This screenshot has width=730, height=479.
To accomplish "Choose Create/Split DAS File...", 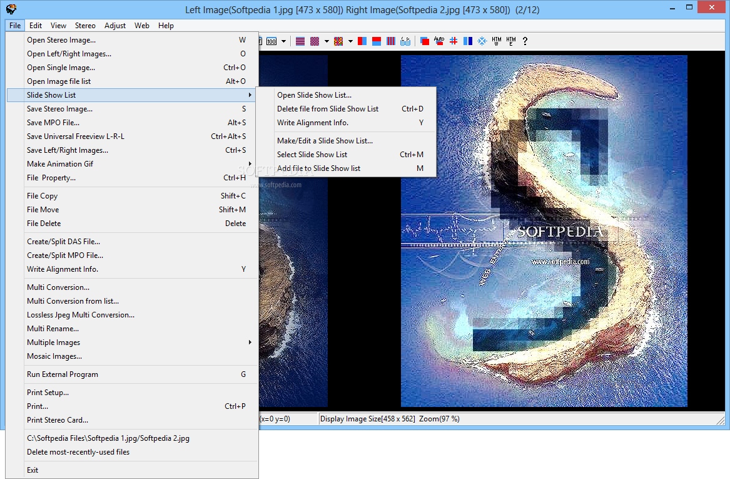I will coord(132,241).
